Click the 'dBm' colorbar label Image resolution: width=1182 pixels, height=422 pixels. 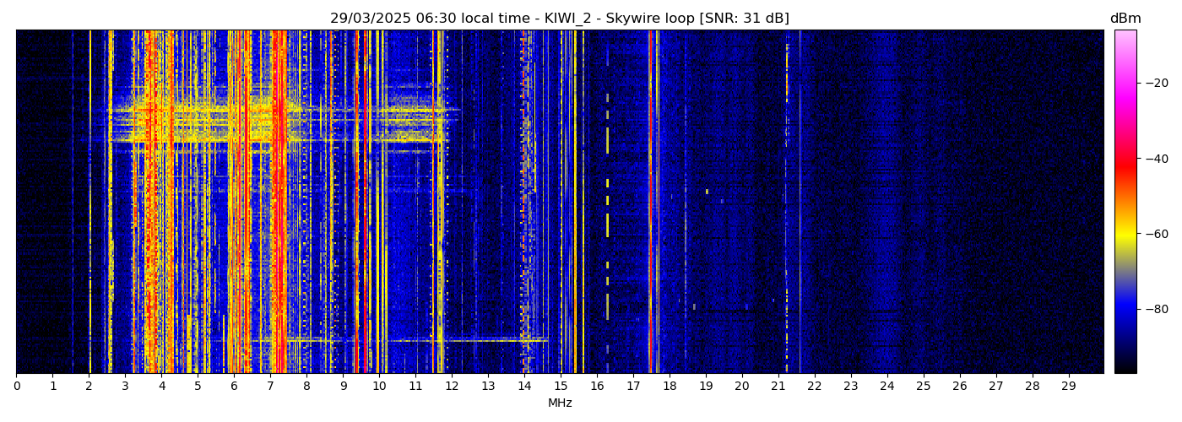tap(1125, 19)
